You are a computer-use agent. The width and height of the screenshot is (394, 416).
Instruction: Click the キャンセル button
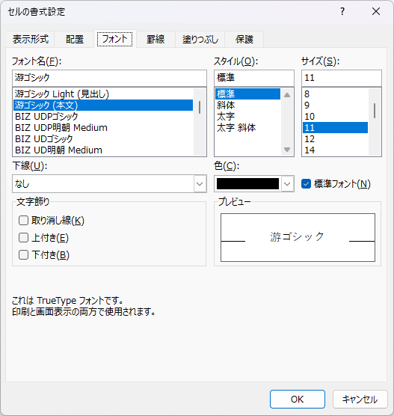pos(360,399)
